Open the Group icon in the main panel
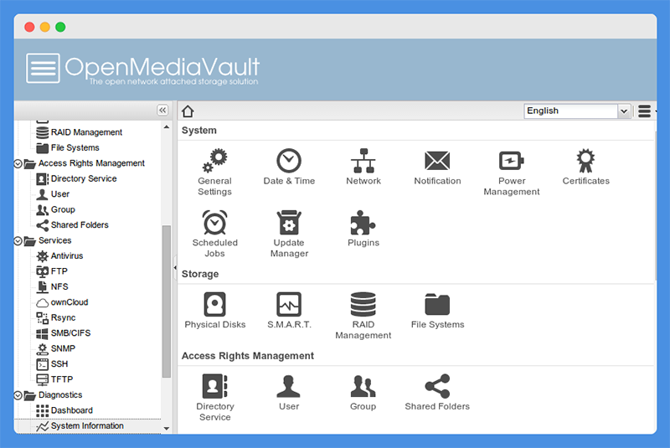This screenshot has height=448, width=670. point(363,393)
